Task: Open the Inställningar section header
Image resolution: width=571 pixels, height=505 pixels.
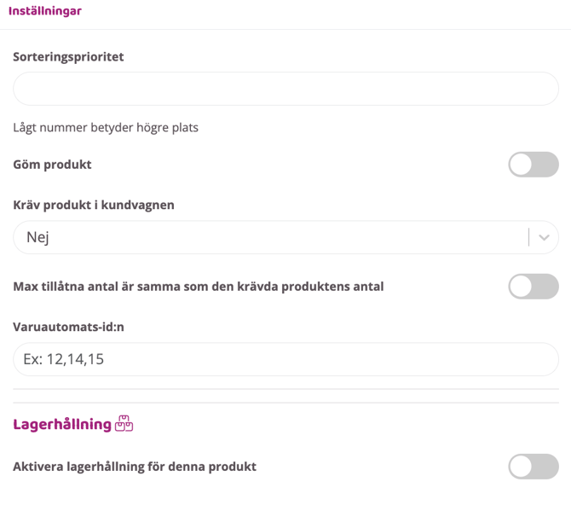Action: click(x=45, y=11)
